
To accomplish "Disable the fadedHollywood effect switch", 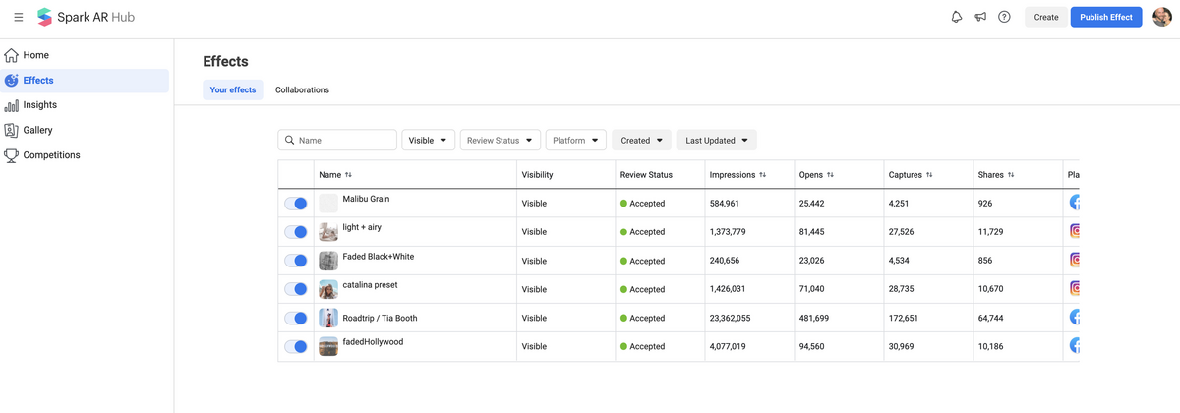I will (296, 346).
